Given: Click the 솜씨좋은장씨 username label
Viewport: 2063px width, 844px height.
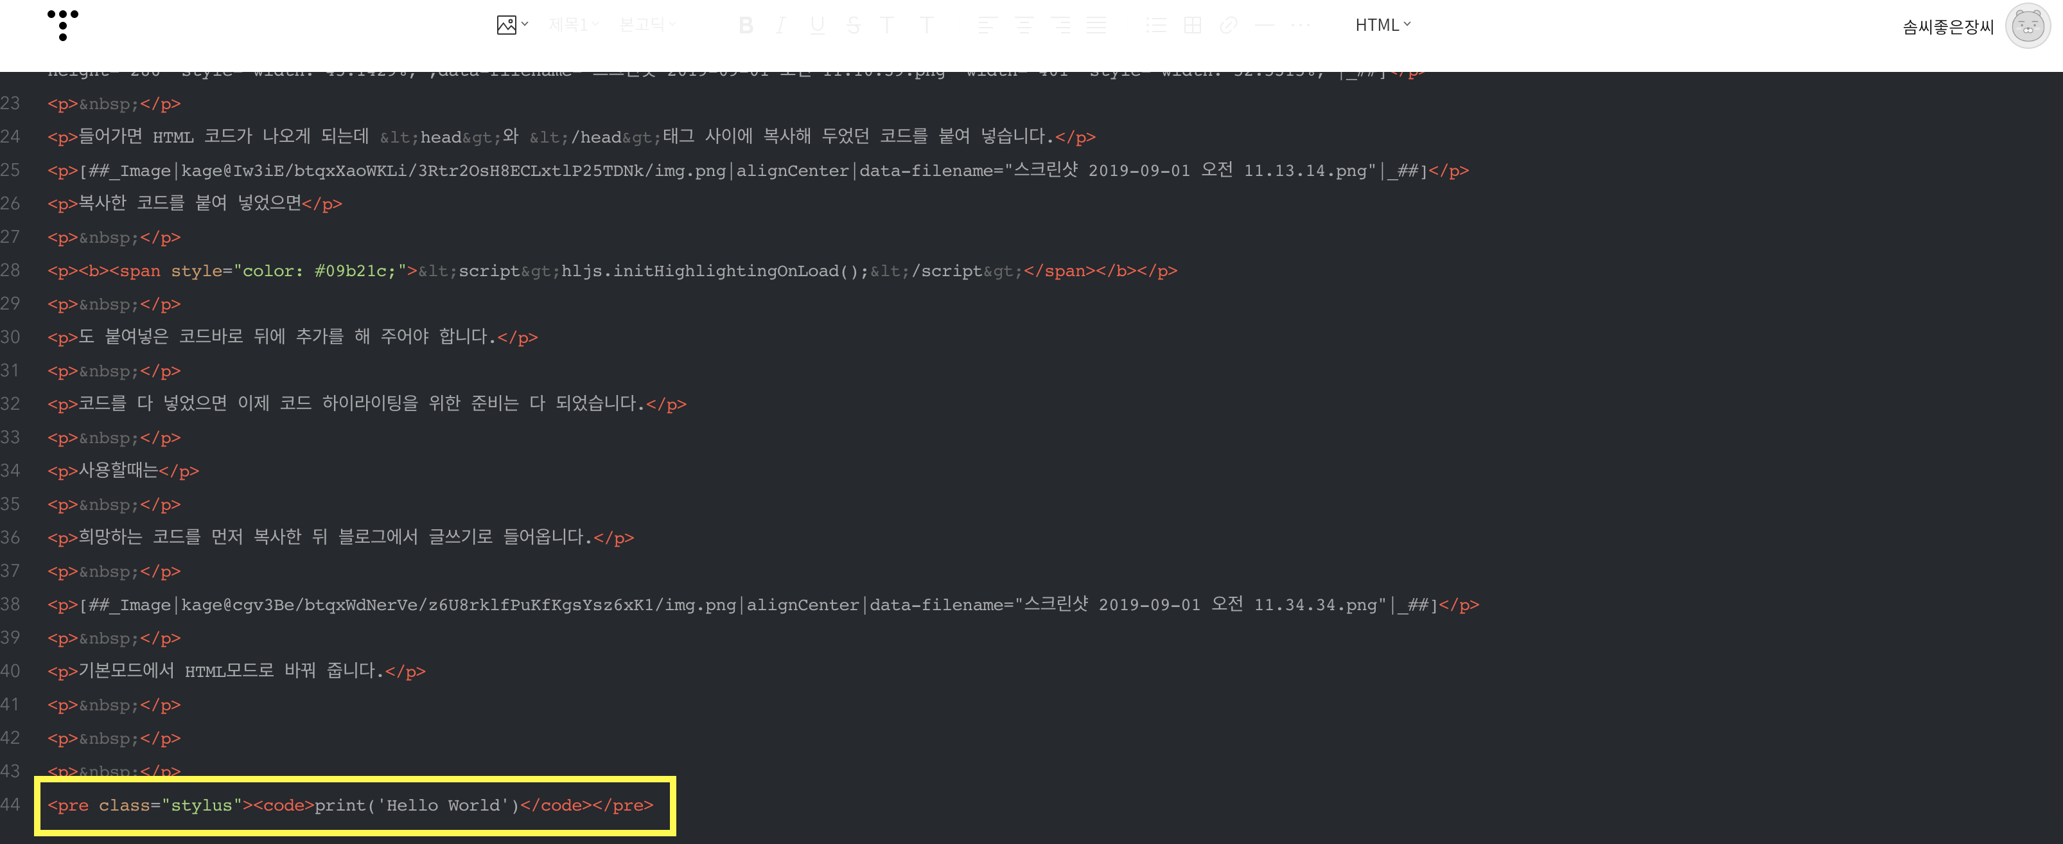Looking at the screenshot, I should (1947, 27).
